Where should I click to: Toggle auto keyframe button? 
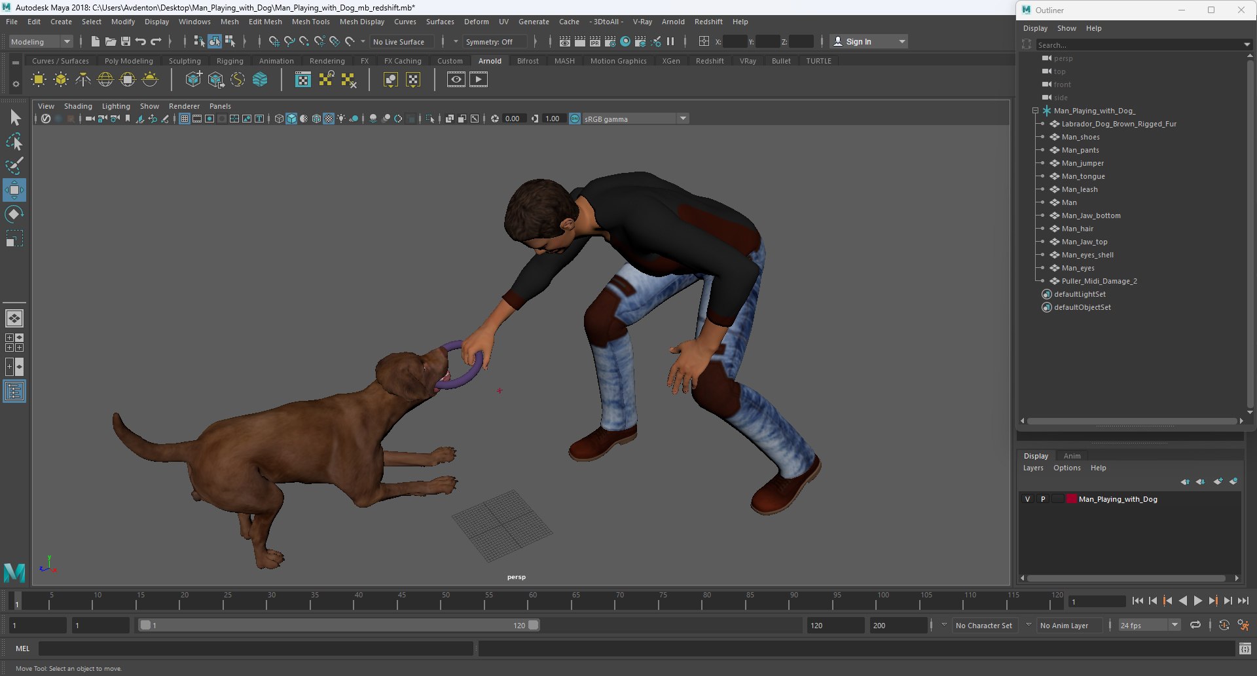[1224, 626]
